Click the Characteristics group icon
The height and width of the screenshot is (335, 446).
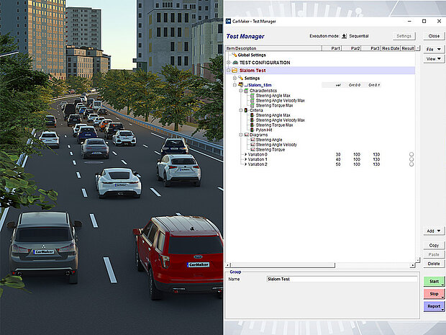[247, 91]
